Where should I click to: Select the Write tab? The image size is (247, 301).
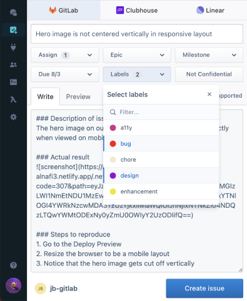pyautogui.click(x=45, y=96)
